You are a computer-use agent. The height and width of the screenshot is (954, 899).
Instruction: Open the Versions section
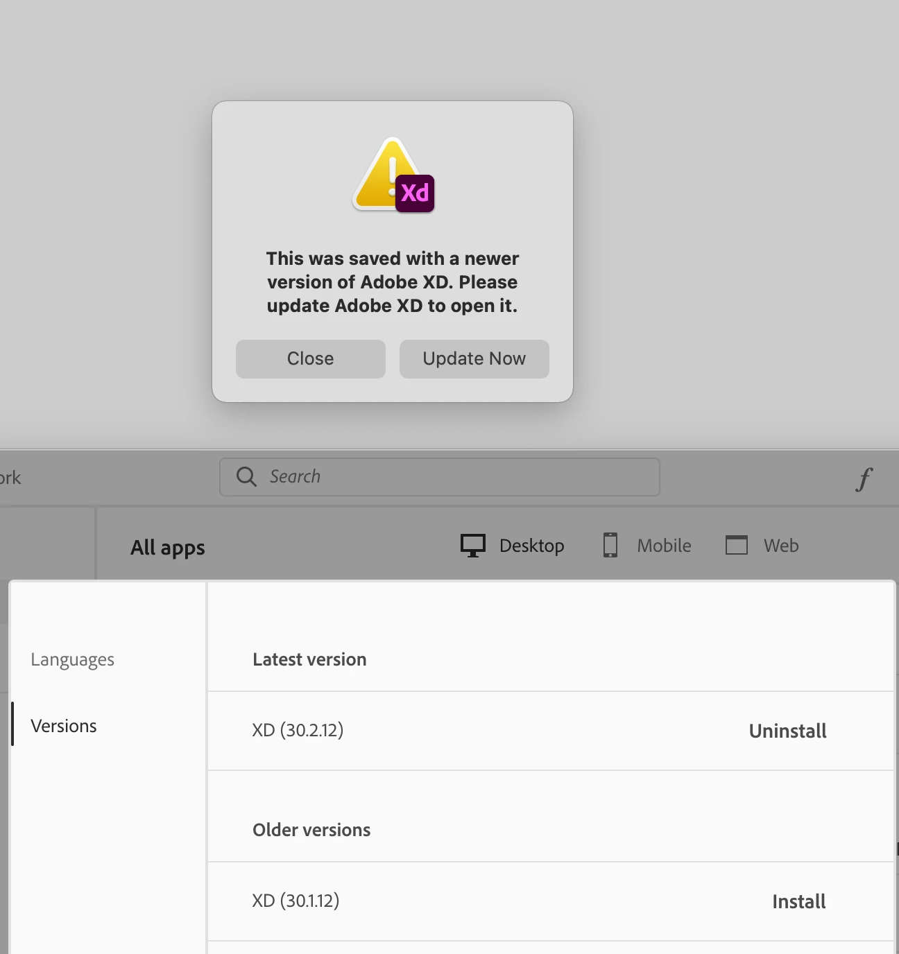point(64,726)
